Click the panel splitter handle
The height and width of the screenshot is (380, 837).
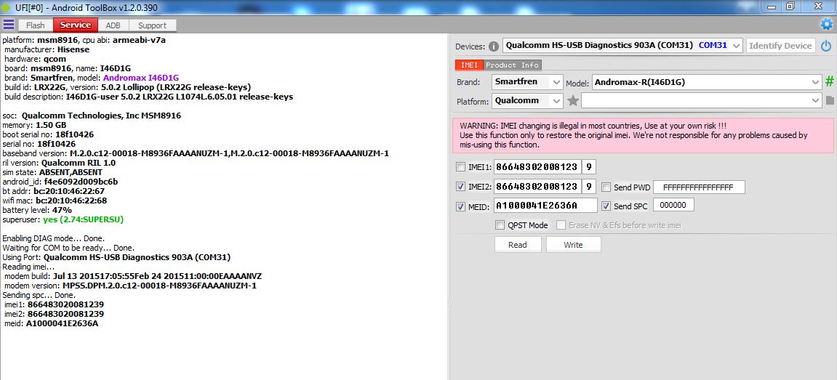449,303
